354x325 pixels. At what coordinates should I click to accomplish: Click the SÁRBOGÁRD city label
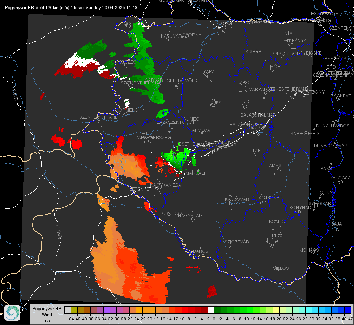point(304,133)
